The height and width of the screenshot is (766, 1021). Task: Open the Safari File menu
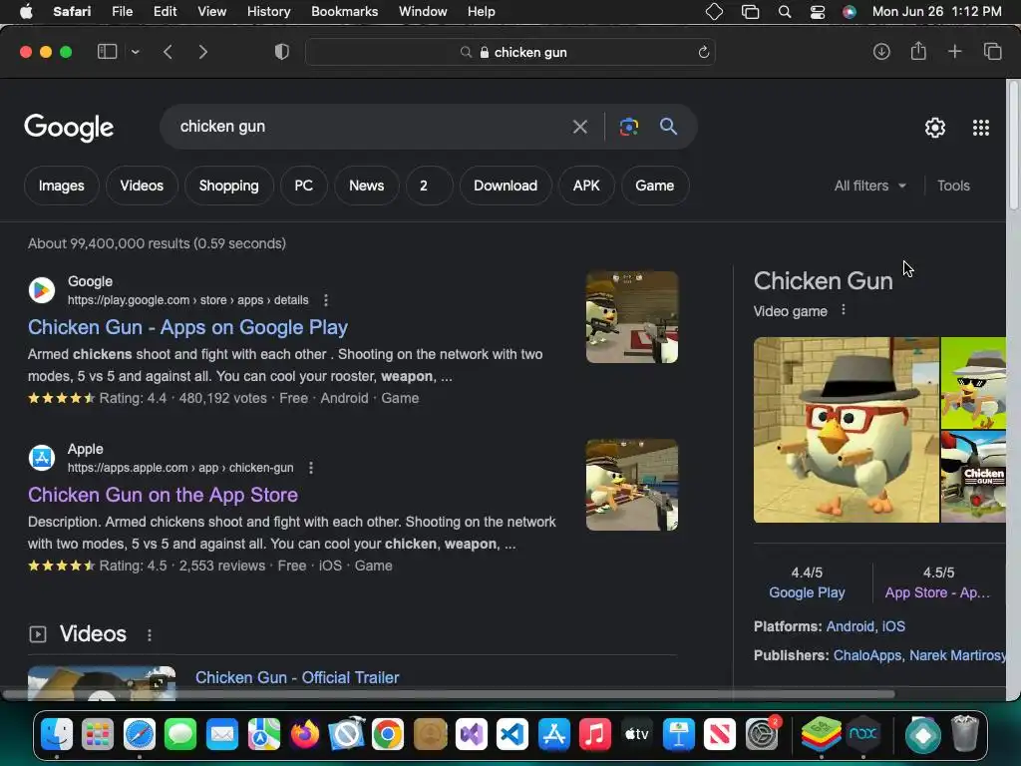[122, 12]
